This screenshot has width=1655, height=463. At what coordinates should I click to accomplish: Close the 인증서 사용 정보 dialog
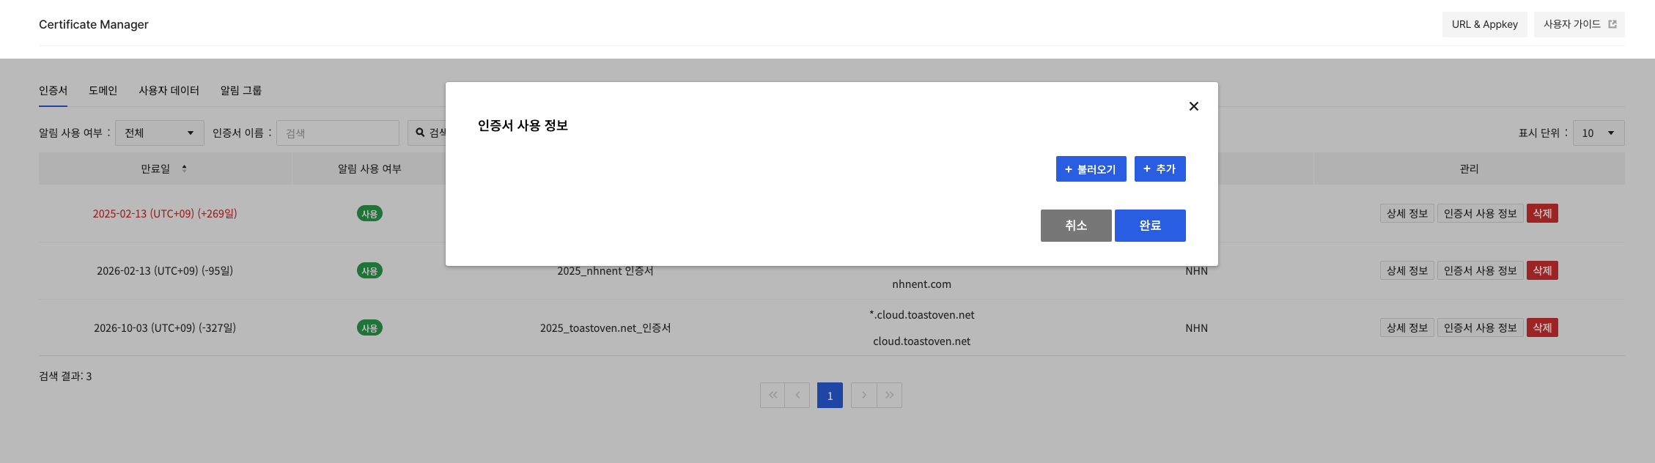tap(1193, 106)
